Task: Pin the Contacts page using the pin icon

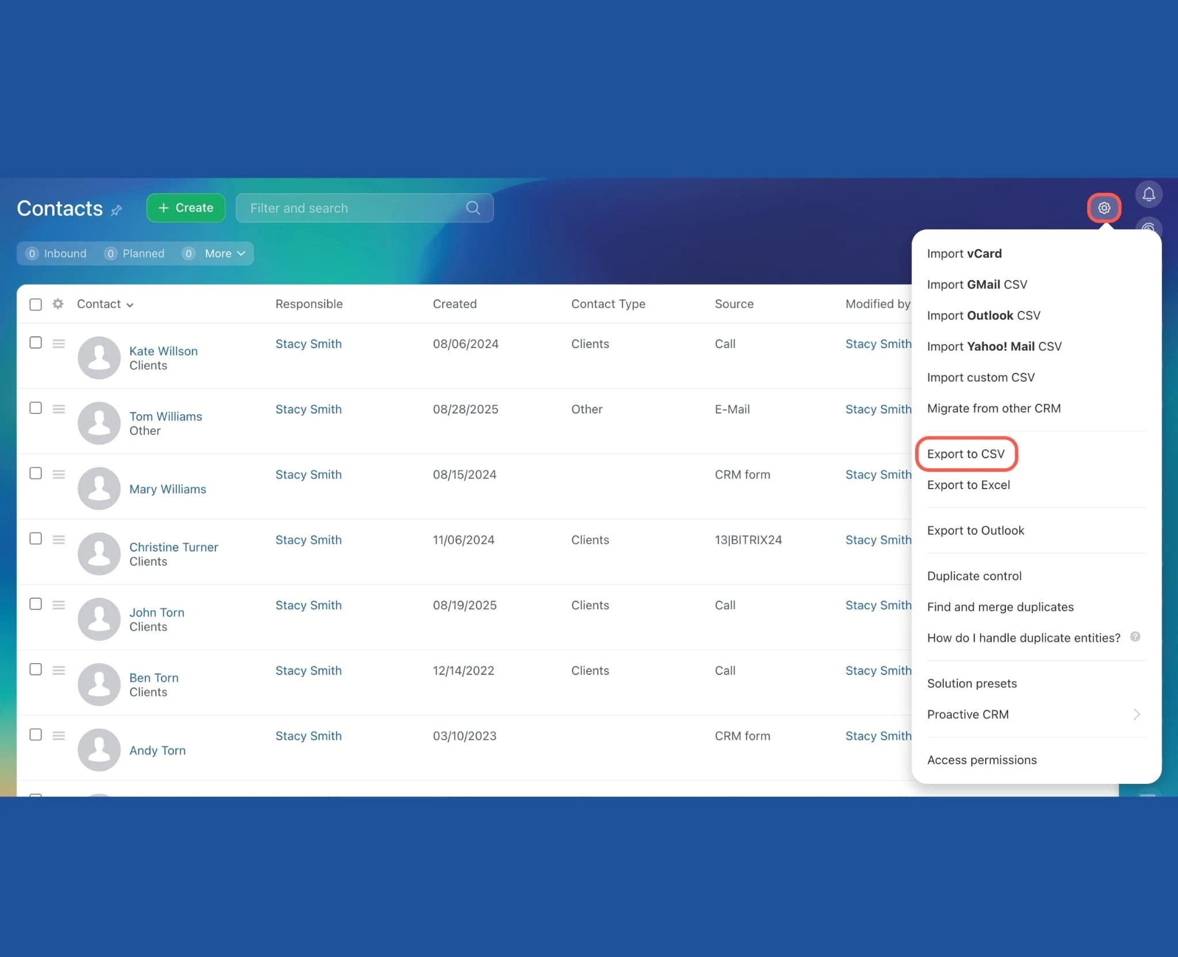Action: coord(117,210)
